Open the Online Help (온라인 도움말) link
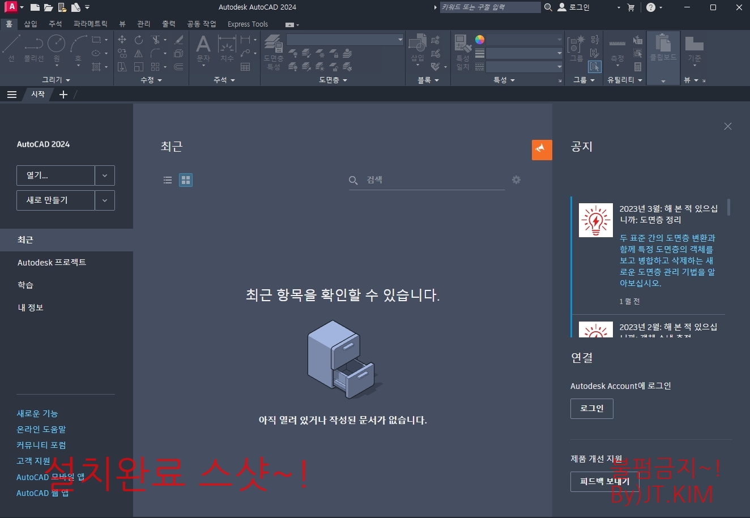The image size is (750, 518). (41, 430)
